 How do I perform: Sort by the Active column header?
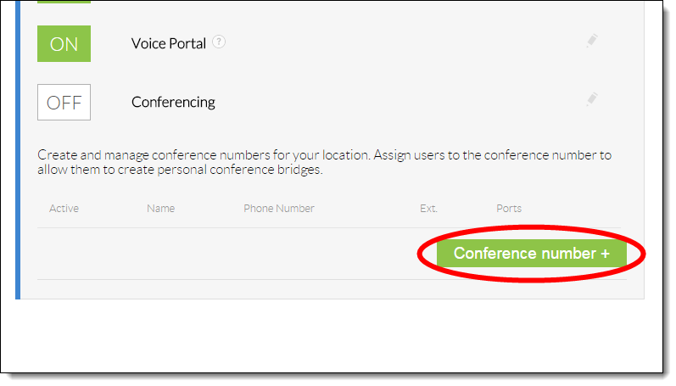(x=64, y=209)
